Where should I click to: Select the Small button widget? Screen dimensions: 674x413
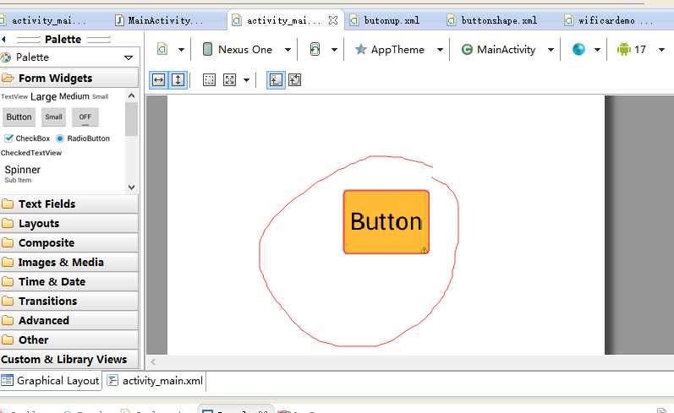[54, 117]
